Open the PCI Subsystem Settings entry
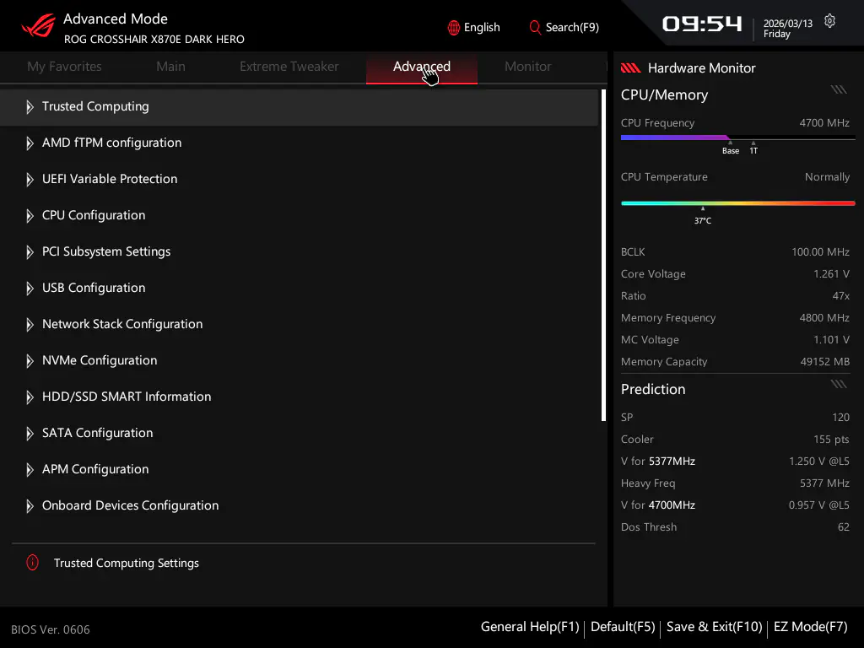The width and height of the screenshot is (864, 648). (x=300, y=252)
